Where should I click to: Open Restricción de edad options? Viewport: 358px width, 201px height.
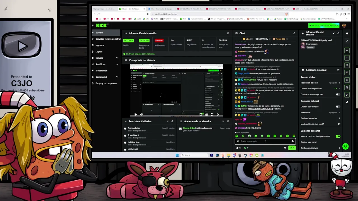[x=321, y=83]
